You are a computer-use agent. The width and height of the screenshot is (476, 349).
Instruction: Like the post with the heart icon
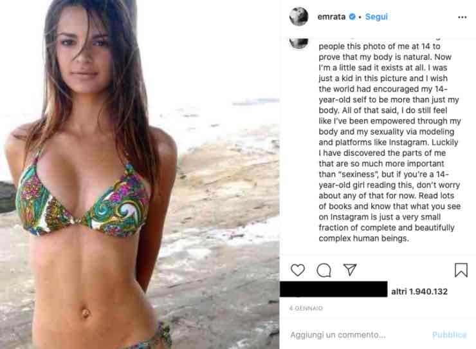tap(297, 270)
